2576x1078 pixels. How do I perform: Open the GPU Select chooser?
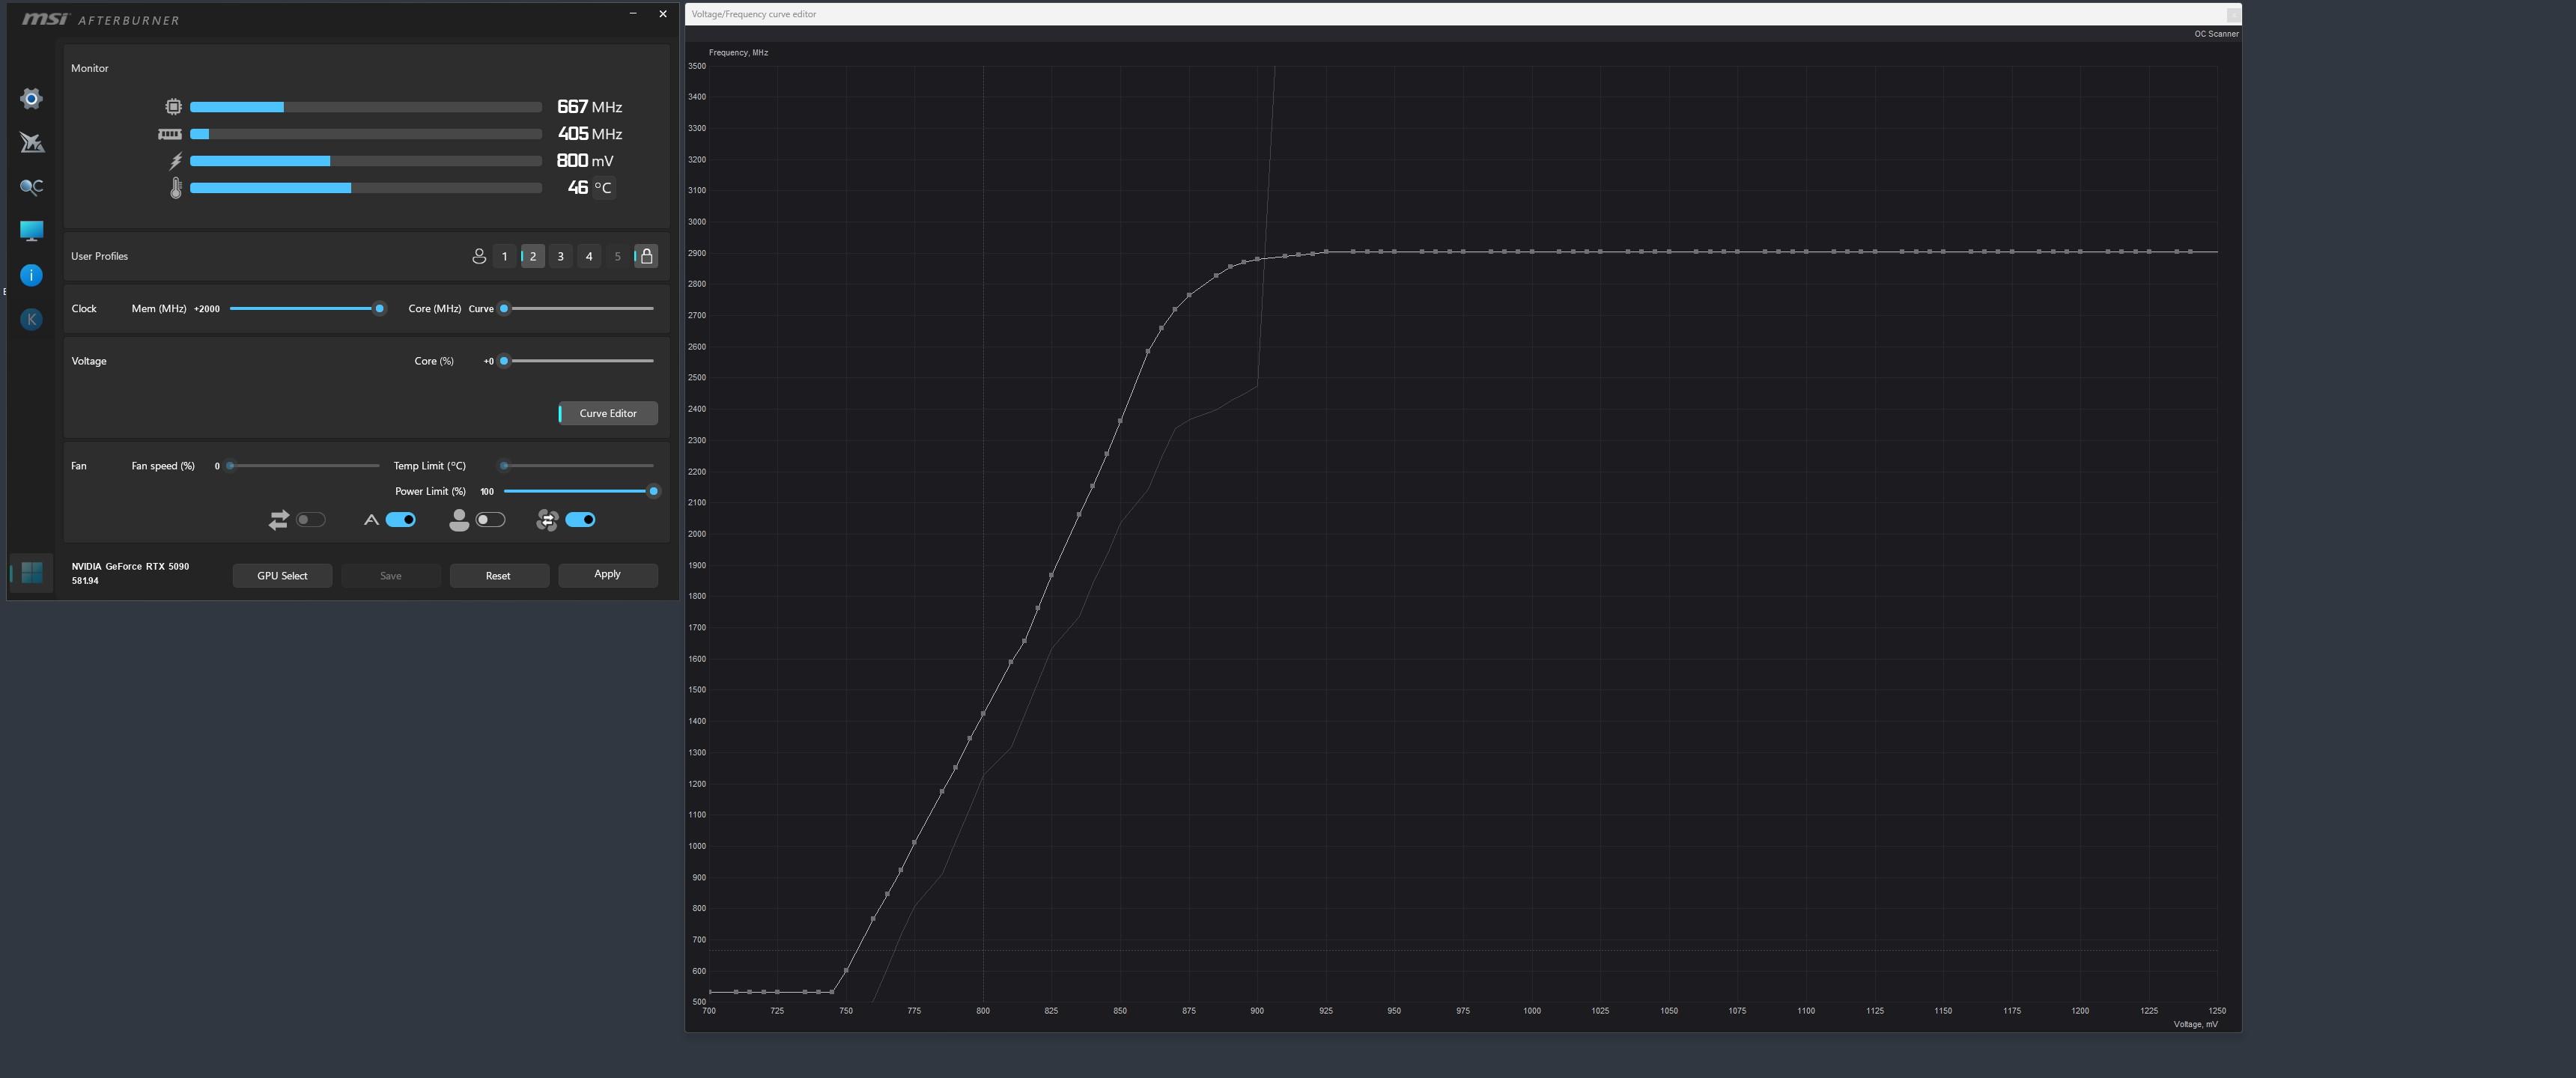point(282,576)
